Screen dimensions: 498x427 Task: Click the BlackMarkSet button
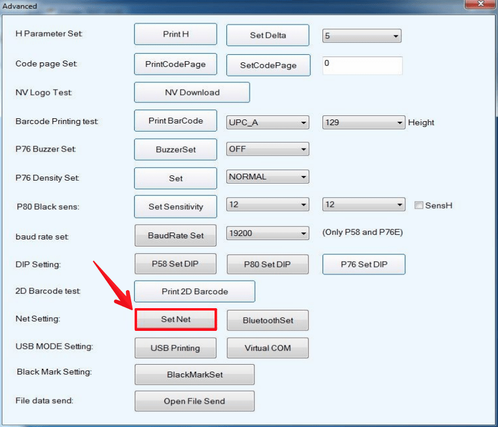(195, 375)
